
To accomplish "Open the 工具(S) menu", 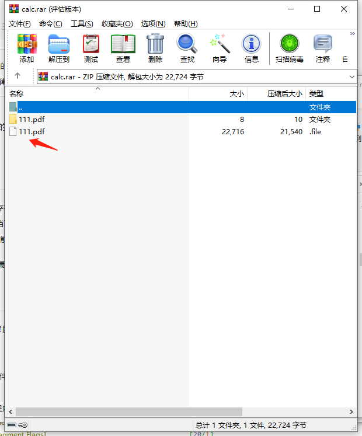I will (82, 24).
